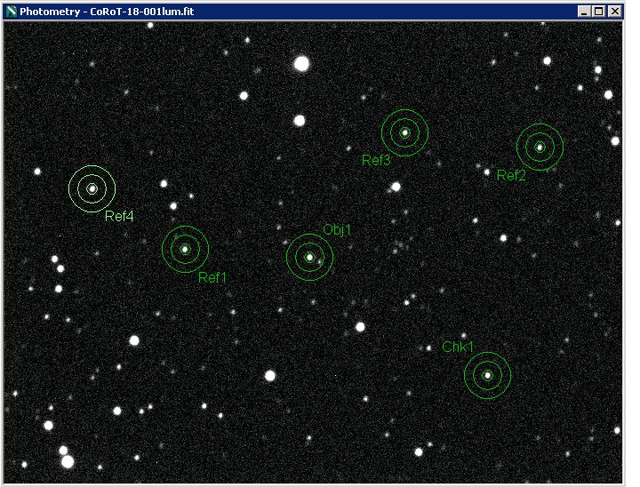The height and width of the screenshot is (487, 640).
Task: Click the Chk1 text label
Action: [458, 347]
